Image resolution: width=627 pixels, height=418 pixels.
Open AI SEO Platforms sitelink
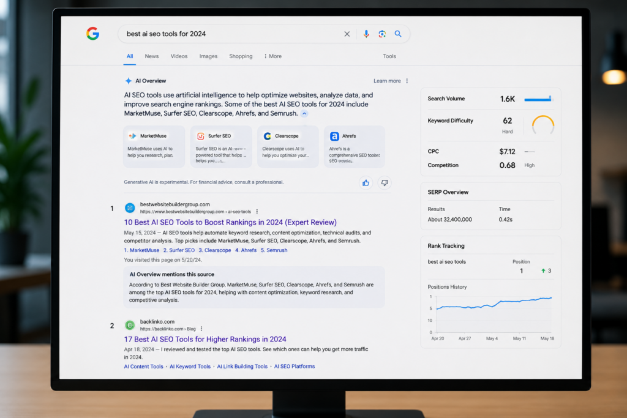coord(295,367)
